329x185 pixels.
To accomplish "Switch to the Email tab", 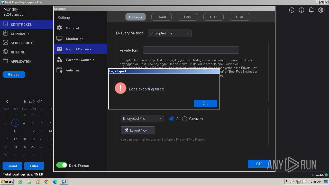I will [161, 17].
